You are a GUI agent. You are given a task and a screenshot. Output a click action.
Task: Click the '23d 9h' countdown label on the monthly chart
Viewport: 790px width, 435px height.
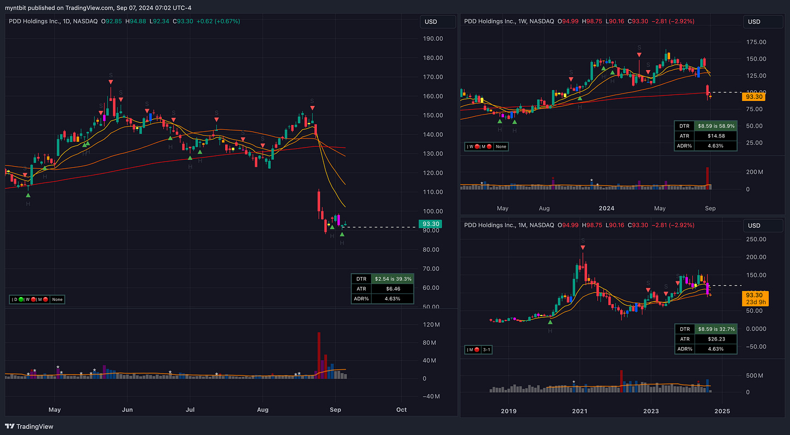pos(755,302)
